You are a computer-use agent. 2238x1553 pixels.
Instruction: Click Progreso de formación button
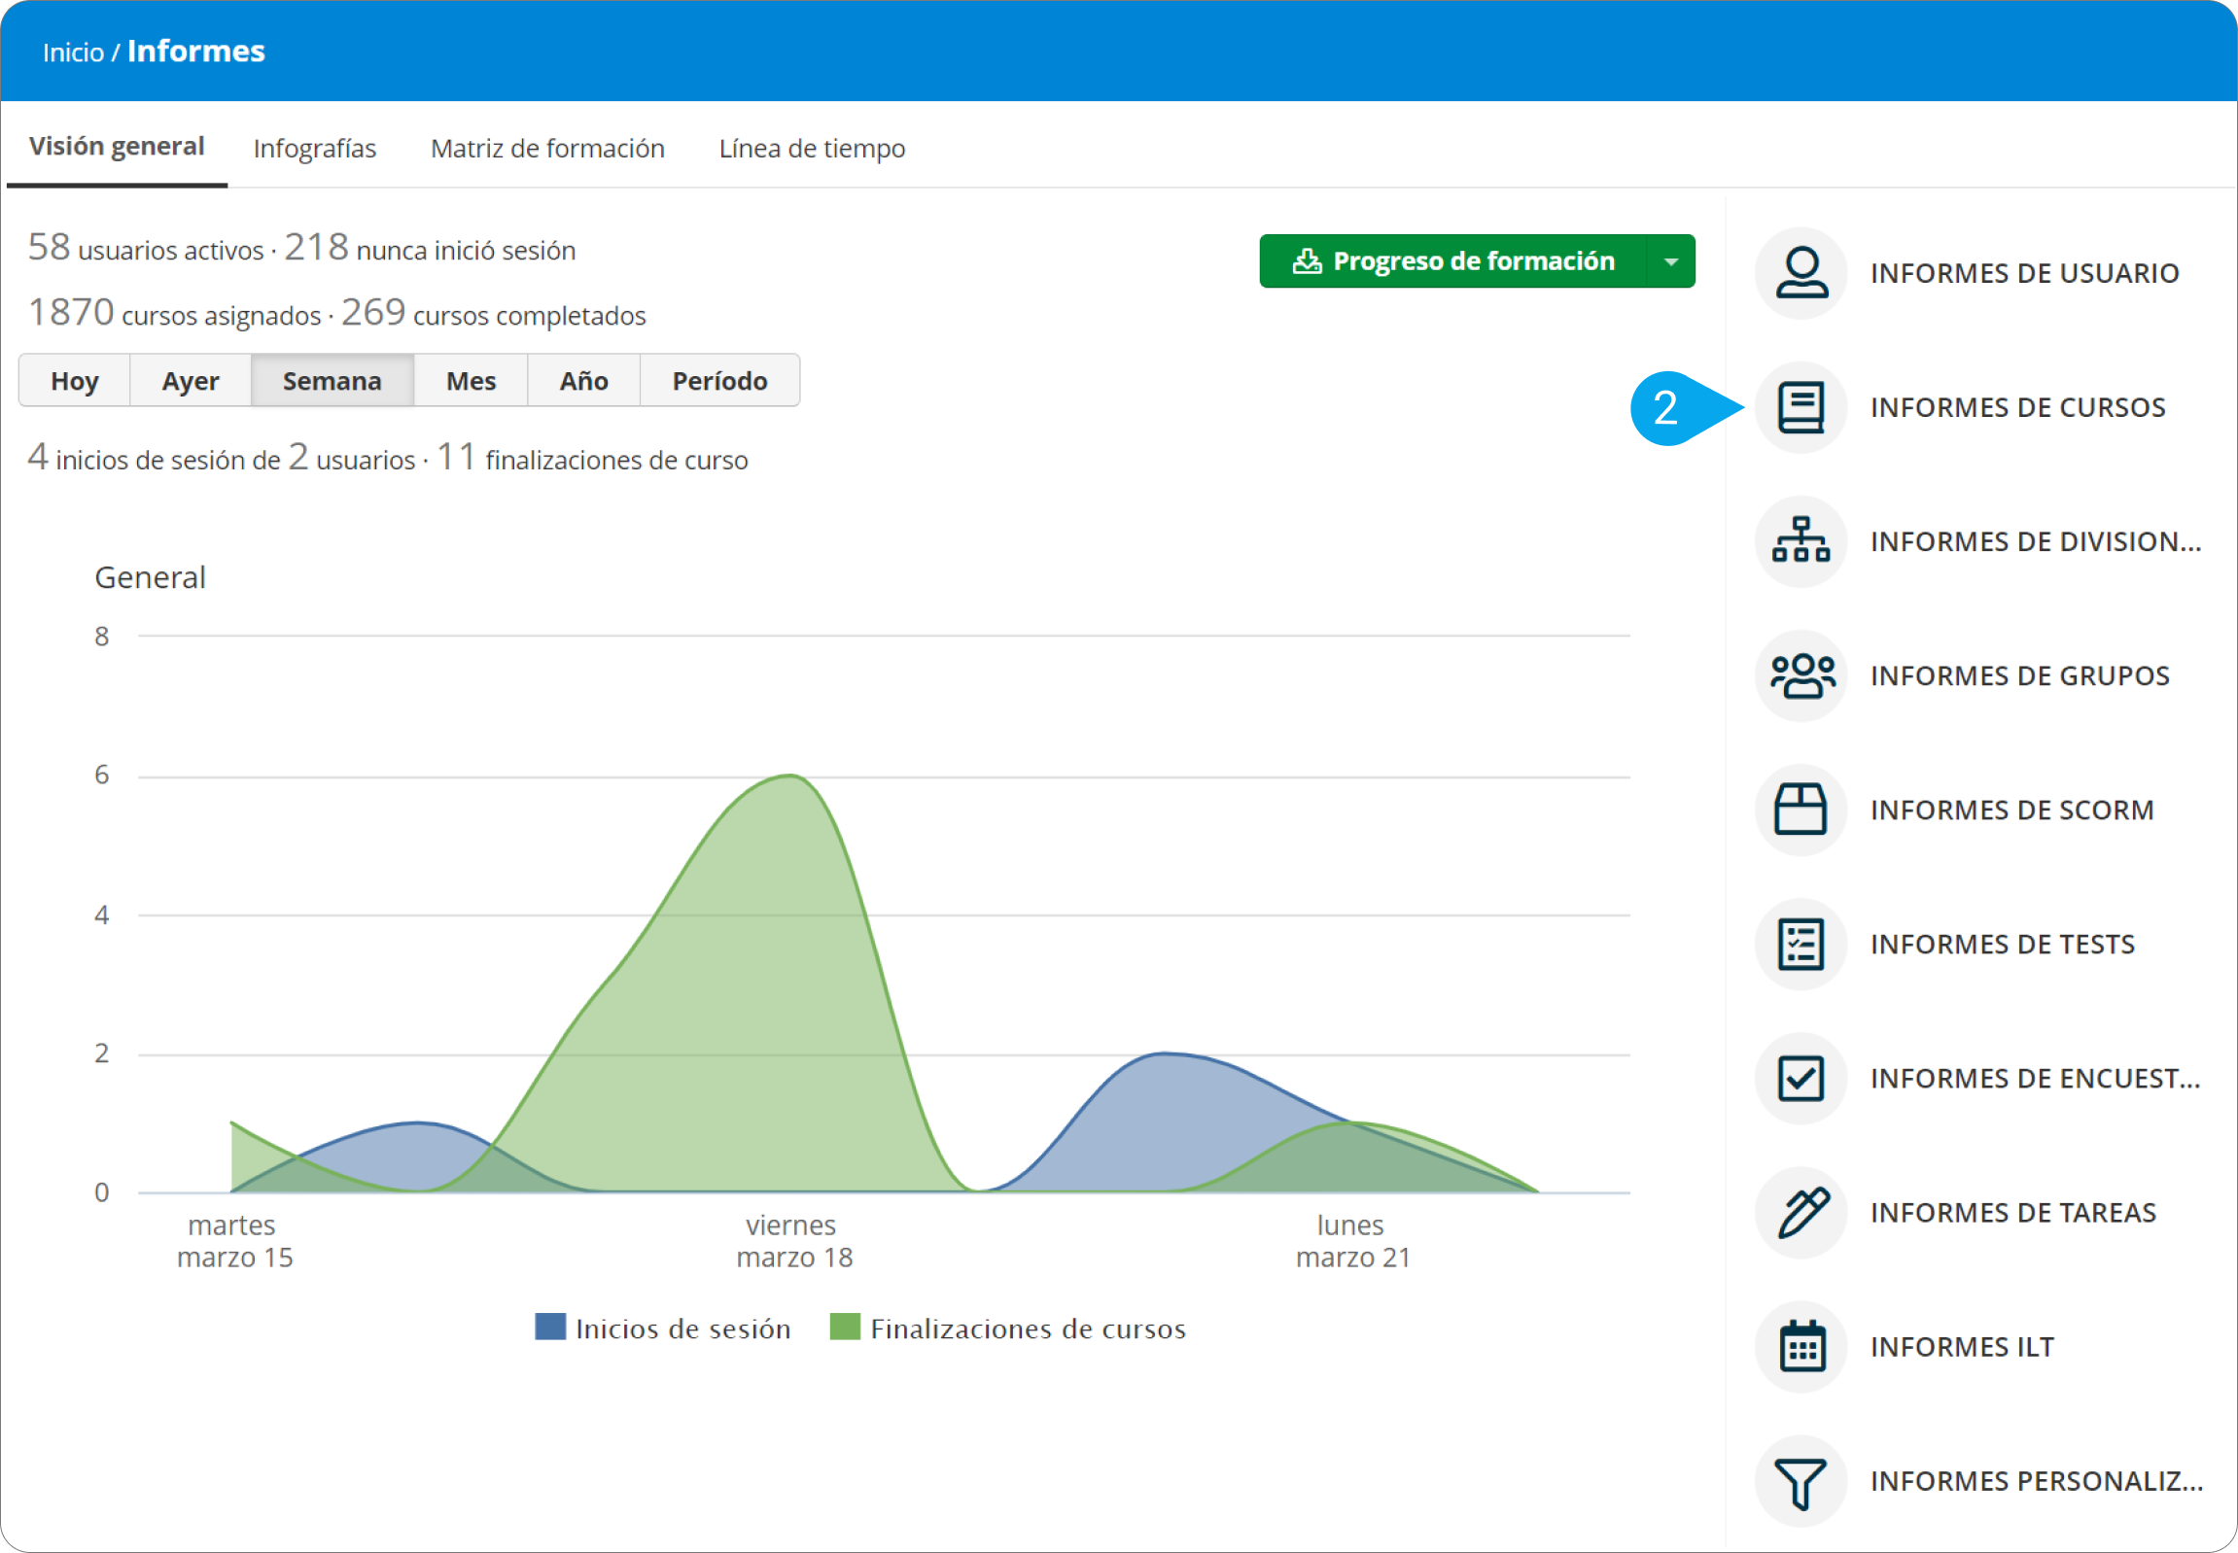[x=1453, y=260]
